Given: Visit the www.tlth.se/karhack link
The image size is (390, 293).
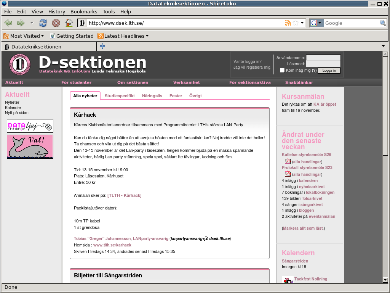Looking at the screenshot, I should pos(112,245).
